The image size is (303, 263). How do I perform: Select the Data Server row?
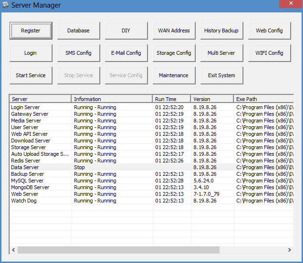(x=152, y=167)
